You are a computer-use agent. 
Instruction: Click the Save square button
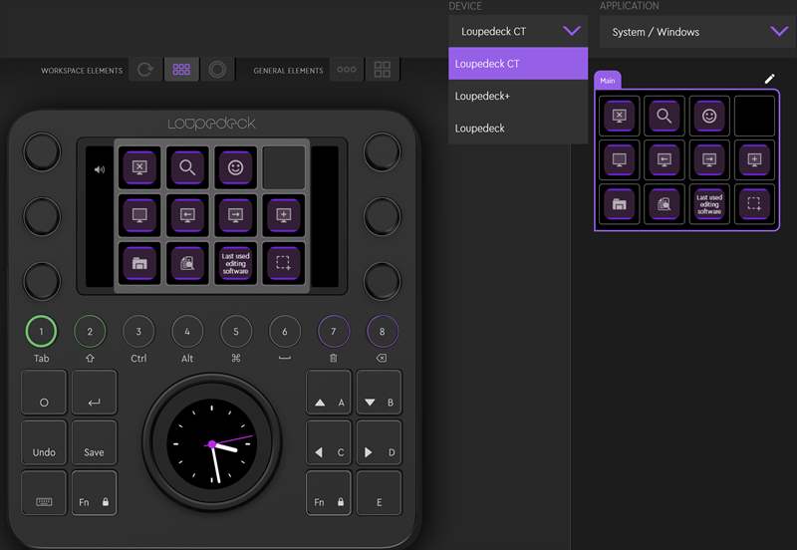pyautogui.click(x=94, y=442)
